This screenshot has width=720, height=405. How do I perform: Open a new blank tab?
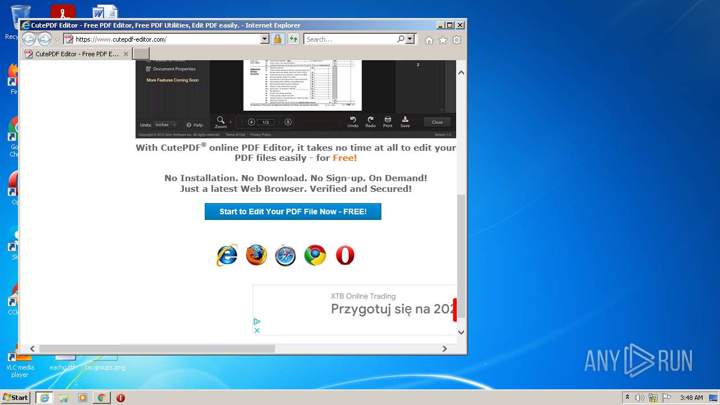point(141,54)
